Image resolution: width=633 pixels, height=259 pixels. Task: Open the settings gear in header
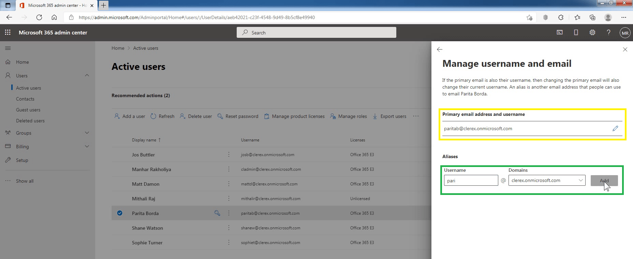coord(592,32)
